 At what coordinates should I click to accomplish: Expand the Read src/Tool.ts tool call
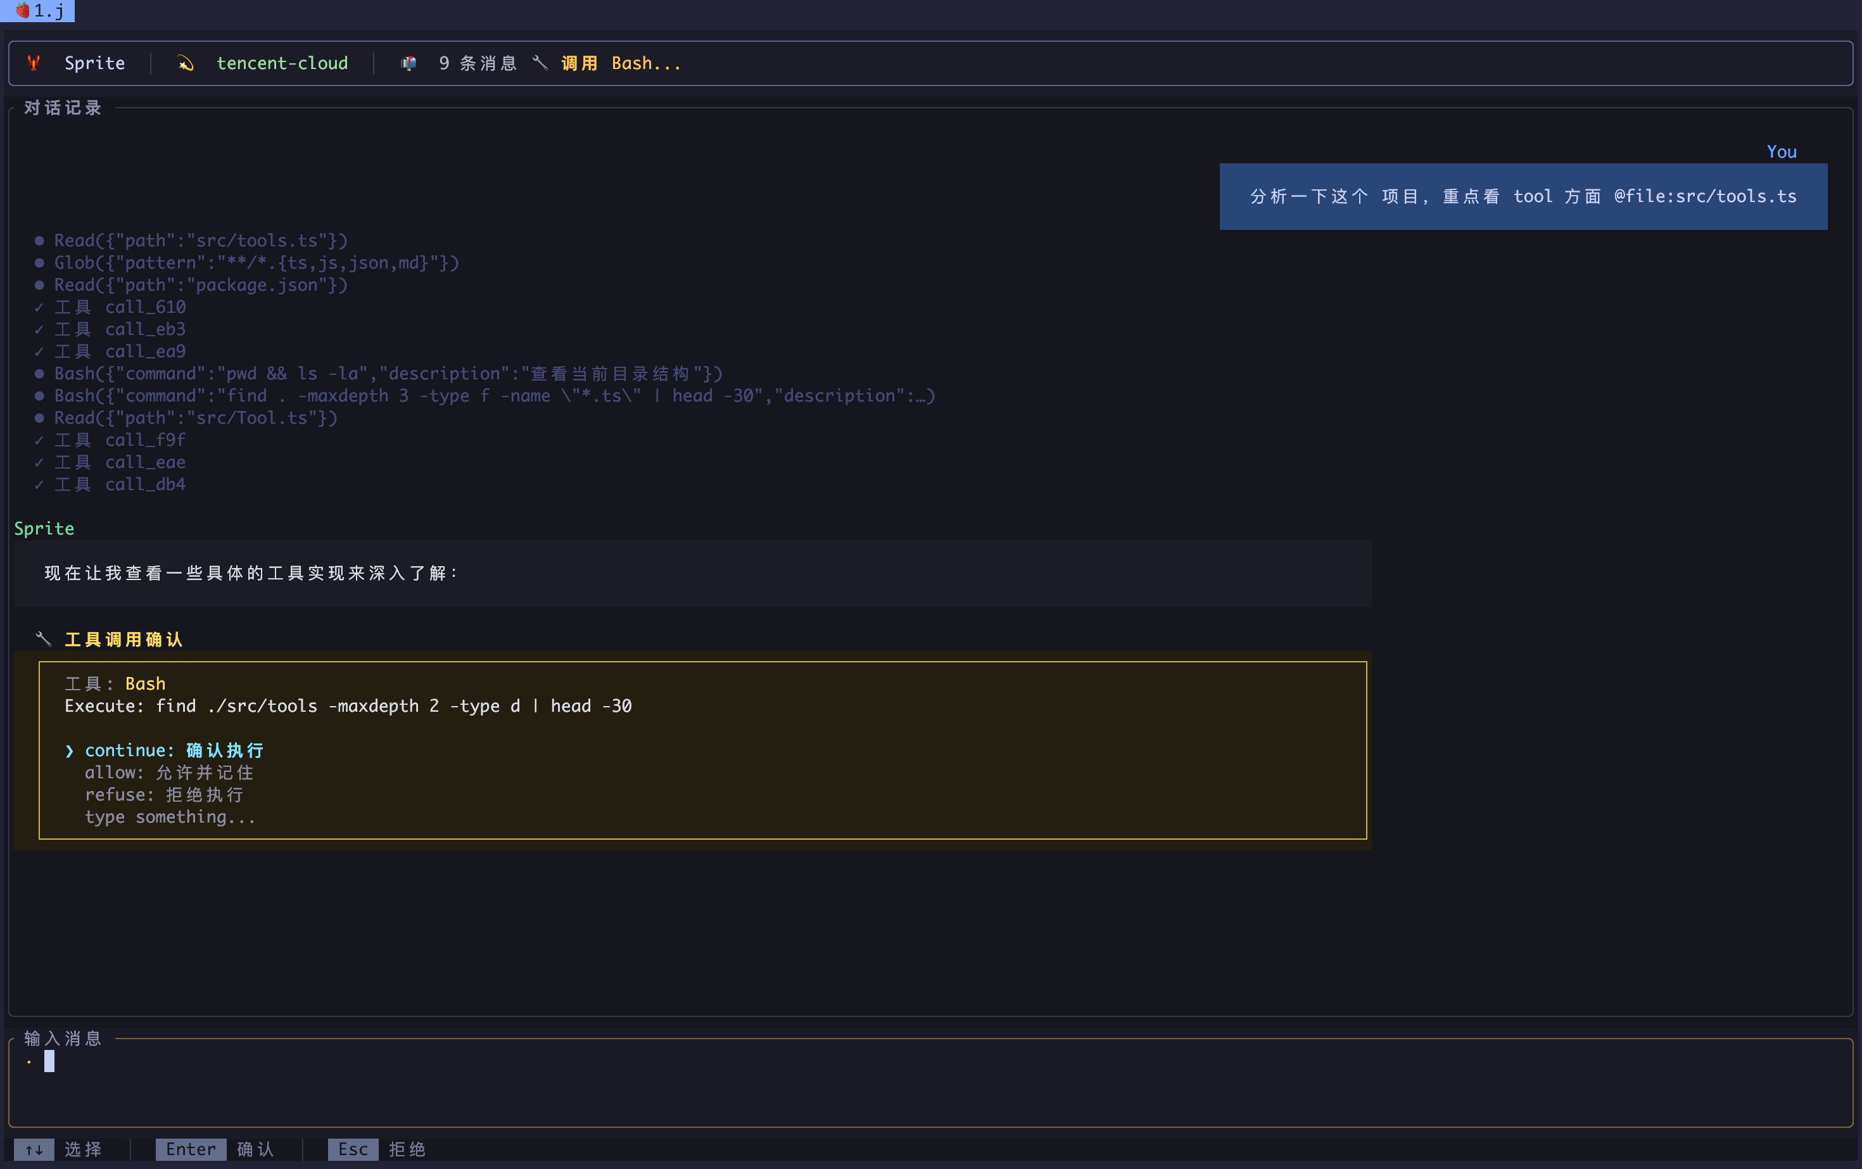[195, 419]
